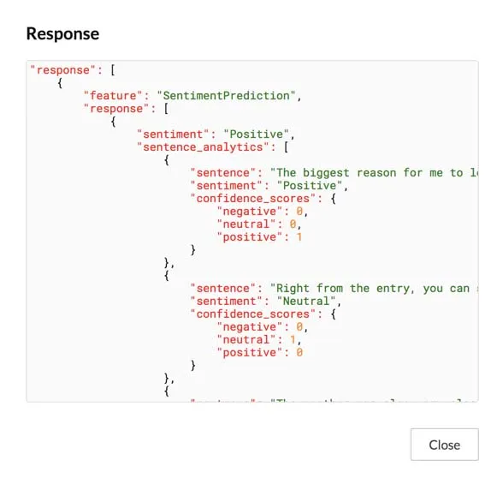Select the top-level "response" key on the first line
Screen dimensions: 503x478
pyautogui.click(x=63, y=70)
